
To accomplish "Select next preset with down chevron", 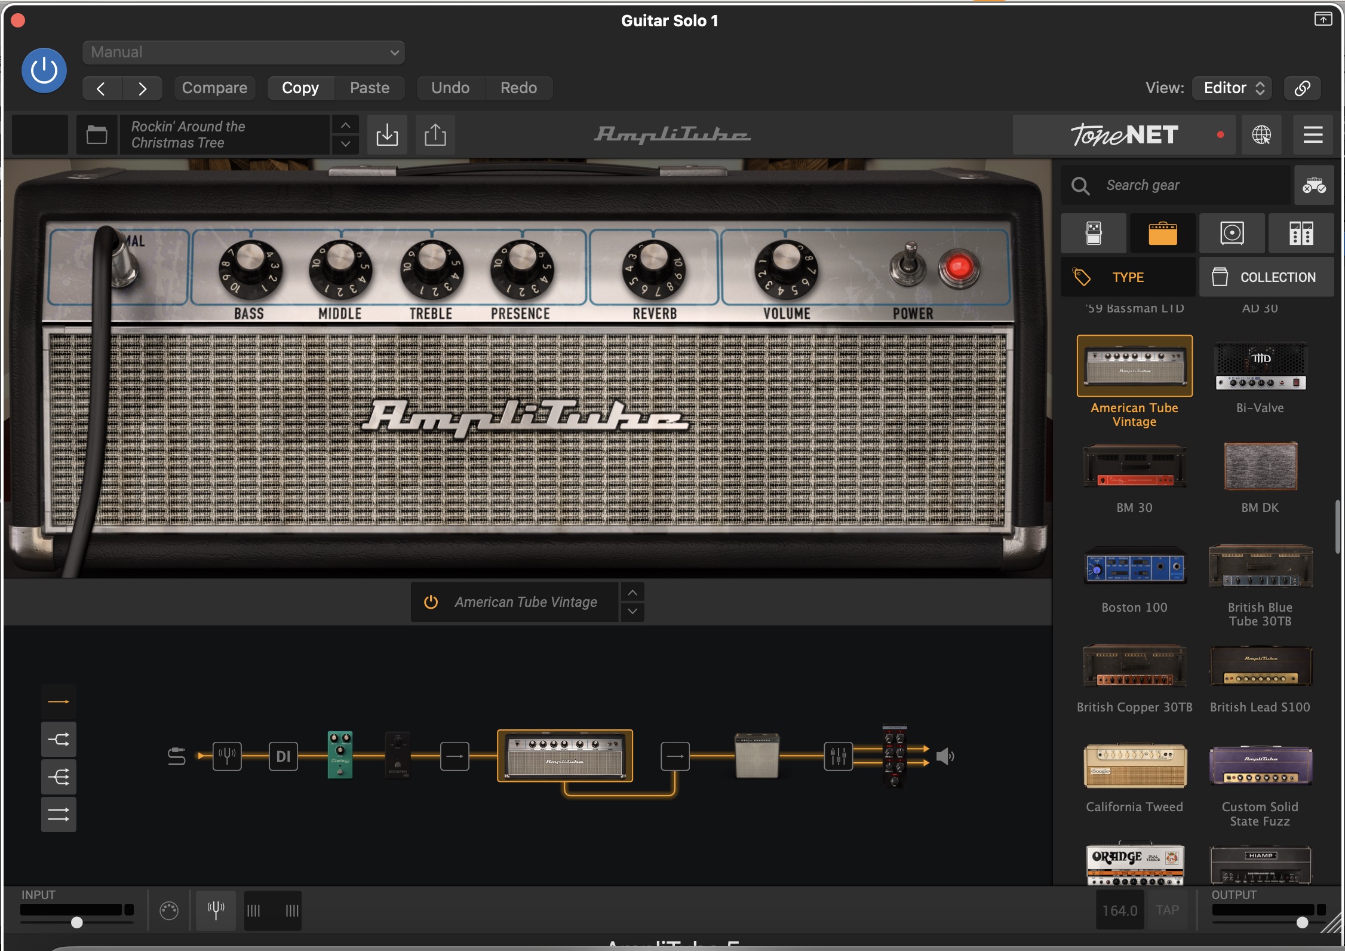I will 345,145.
